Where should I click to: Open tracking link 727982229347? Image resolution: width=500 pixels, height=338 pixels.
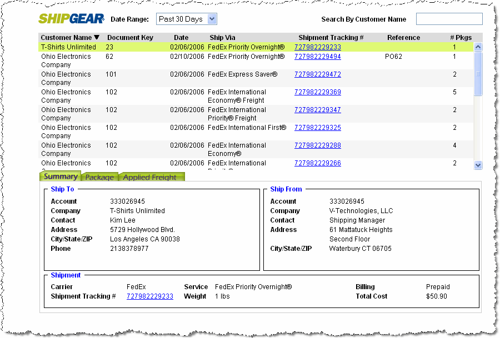318,110
